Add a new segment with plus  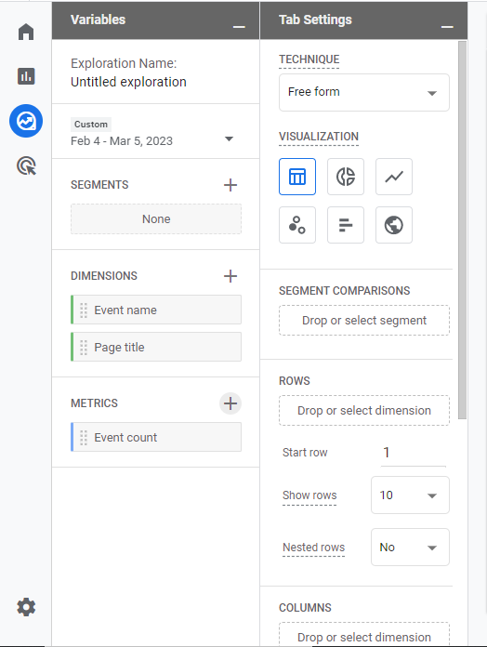click(230, 185)
